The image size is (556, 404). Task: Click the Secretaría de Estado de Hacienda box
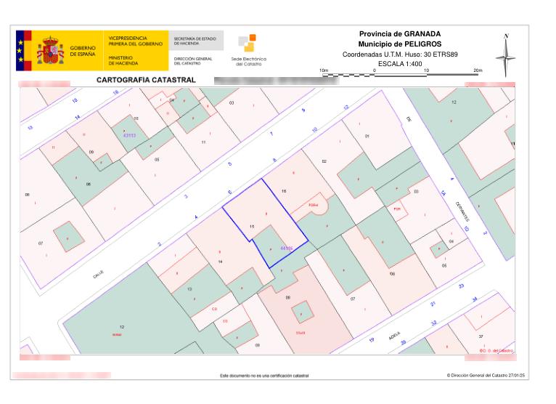tap(195, 39)
